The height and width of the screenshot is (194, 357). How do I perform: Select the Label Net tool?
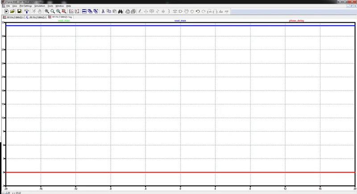(152, 11)
